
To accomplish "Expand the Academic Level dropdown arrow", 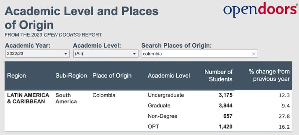I will 134,54.
